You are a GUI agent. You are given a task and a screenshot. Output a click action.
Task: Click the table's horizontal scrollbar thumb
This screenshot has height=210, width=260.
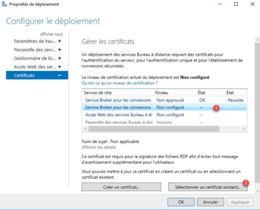(x=154, y=129)
